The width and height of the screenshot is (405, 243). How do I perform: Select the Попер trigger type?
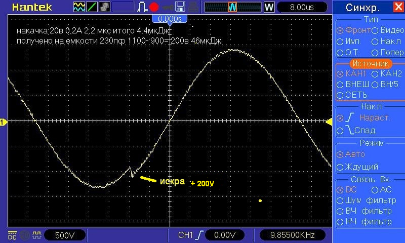(x=388, y=53)
